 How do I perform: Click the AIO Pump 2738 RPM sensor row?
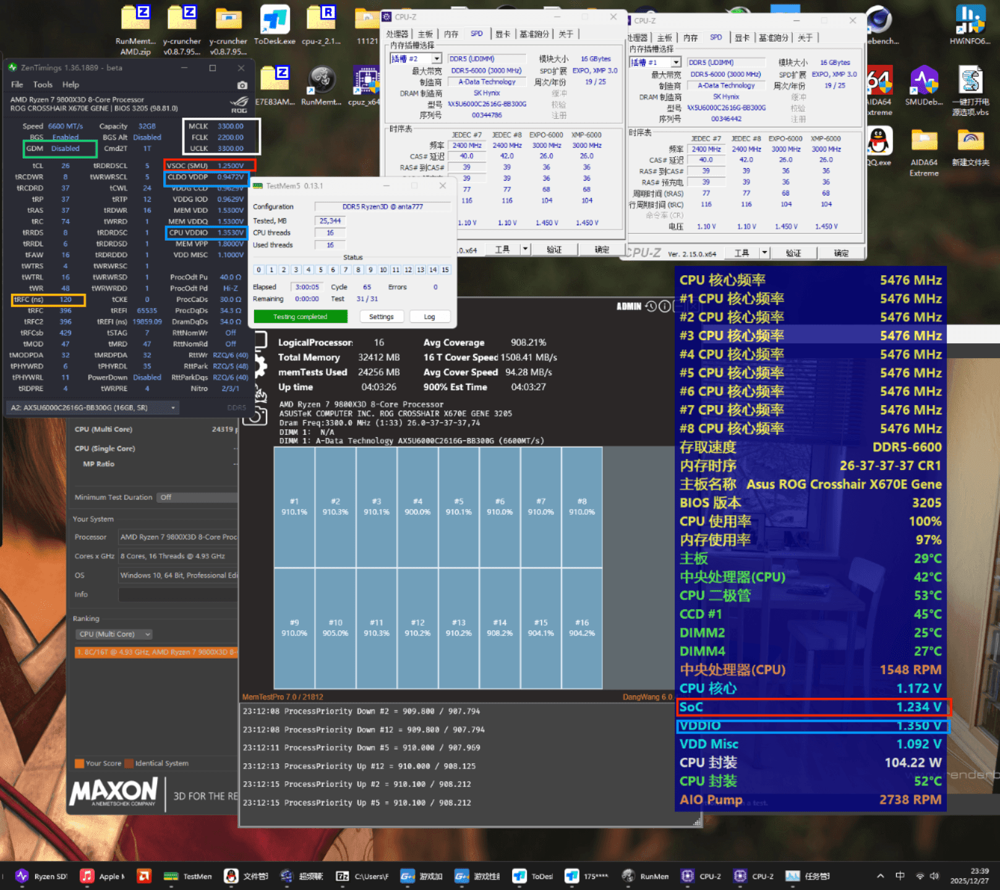coord(811,800)
